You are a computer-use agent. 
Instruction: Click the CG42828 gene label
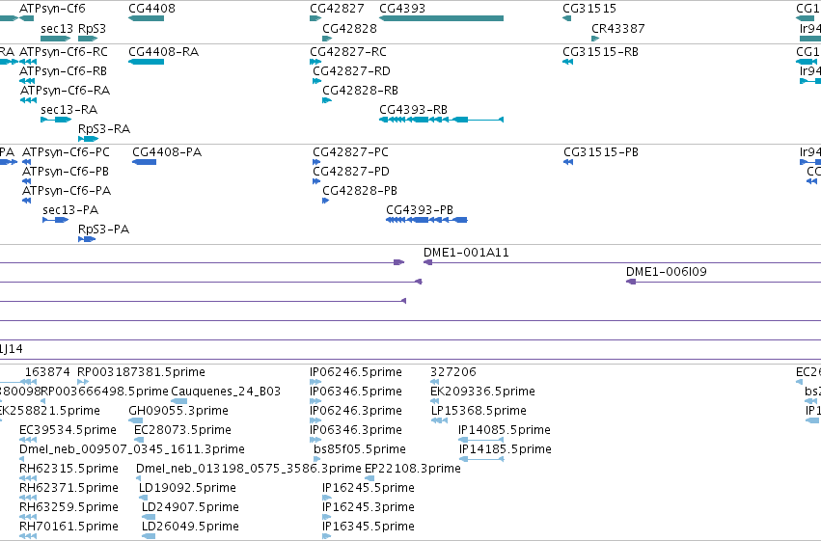point(349,28)
